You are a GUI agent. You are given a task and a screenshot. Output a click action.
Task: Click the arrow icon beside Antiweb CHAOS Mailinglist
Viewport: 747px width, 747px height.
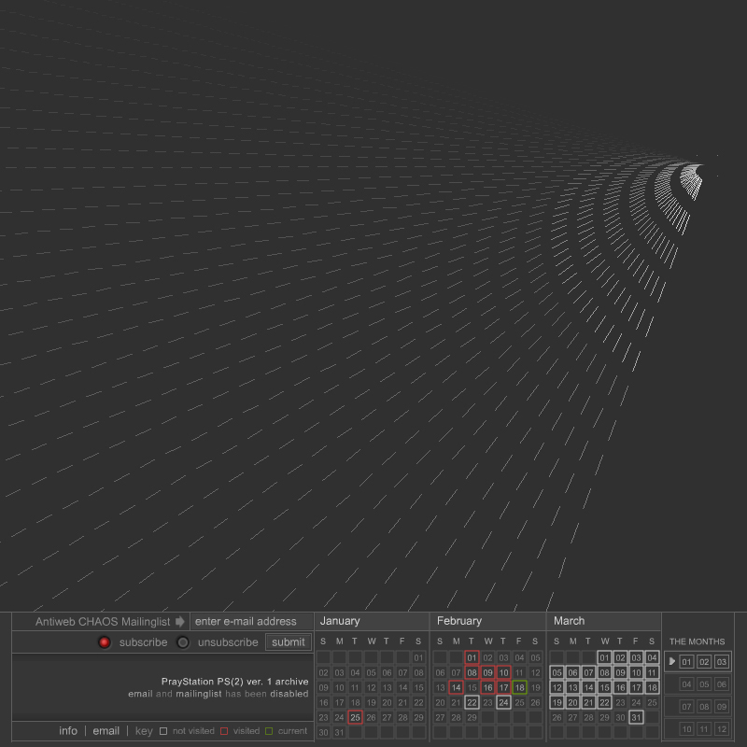pos(180,622)
